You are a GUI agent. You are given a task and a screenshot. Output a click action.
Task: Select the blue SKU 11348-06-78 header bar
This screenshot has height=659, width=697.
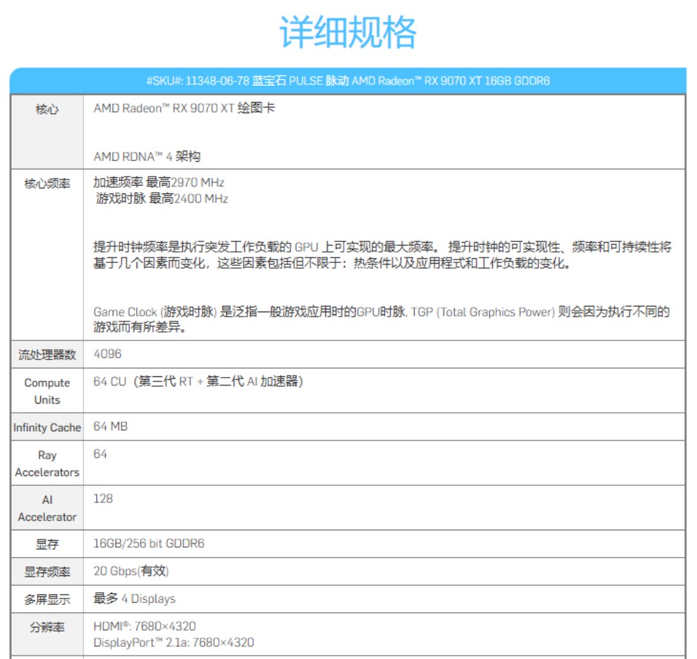tap(348, 81)
